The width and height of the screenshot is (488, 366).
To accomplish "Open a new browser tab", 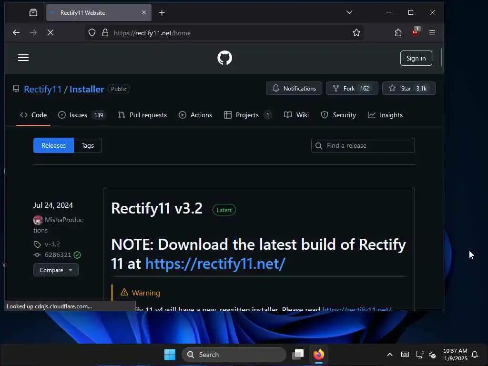I will [x=162, y=13].
